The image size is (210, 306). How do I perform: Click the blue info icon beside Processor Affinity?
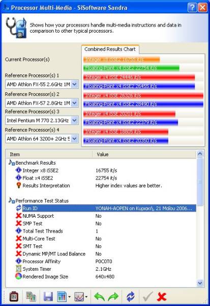[x=18, y=261]
